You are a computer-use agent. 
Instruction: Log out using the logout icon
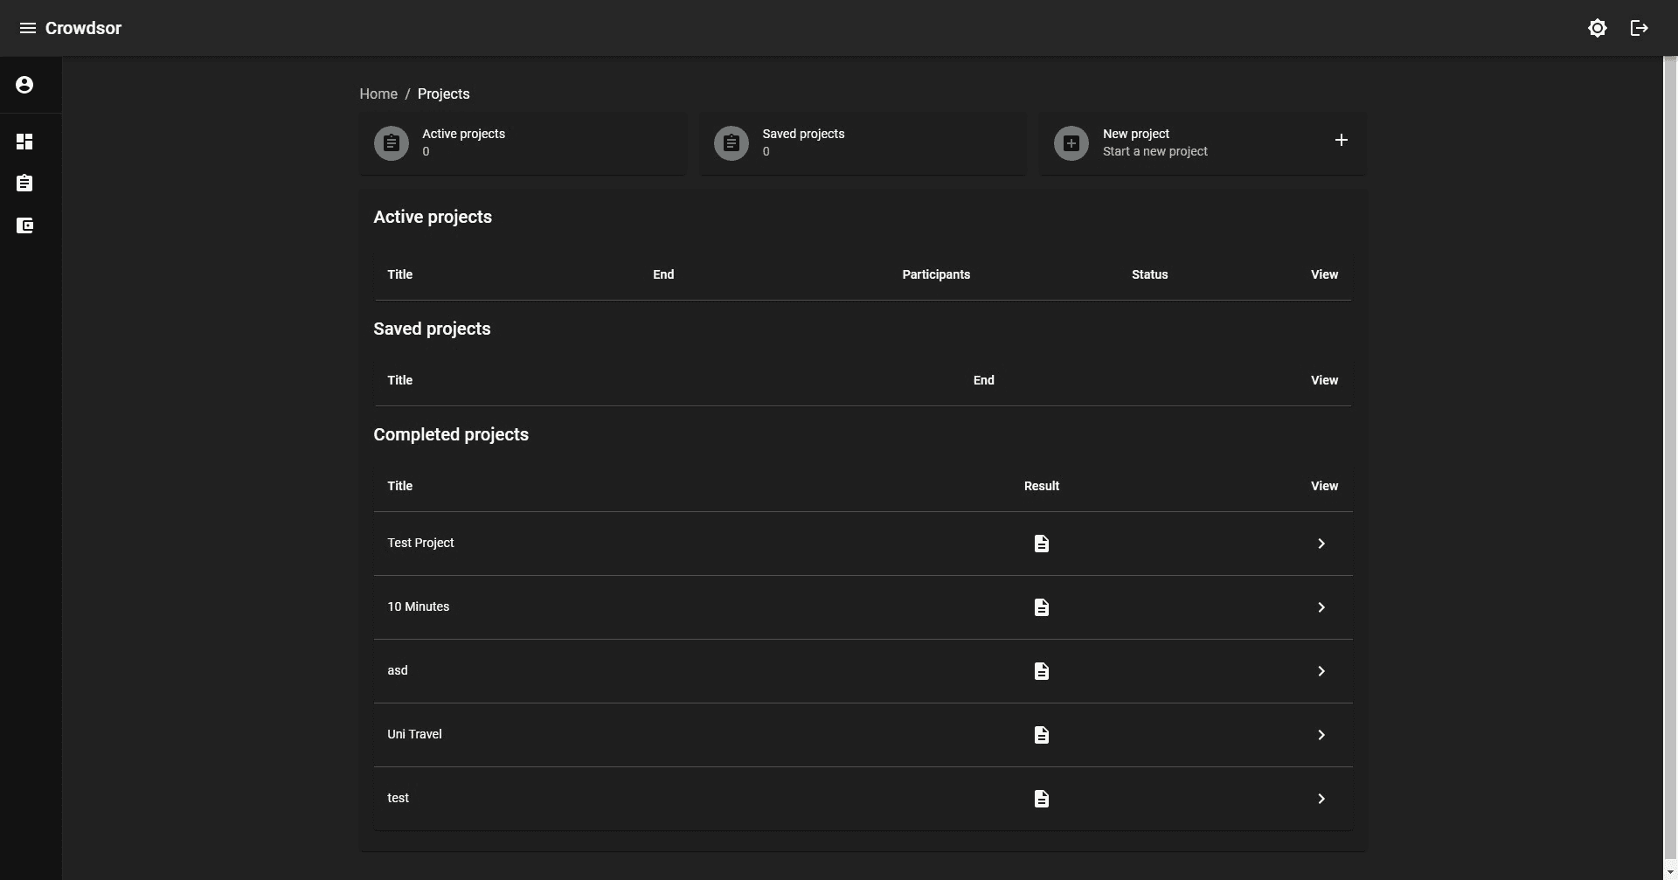point(1639,27)
